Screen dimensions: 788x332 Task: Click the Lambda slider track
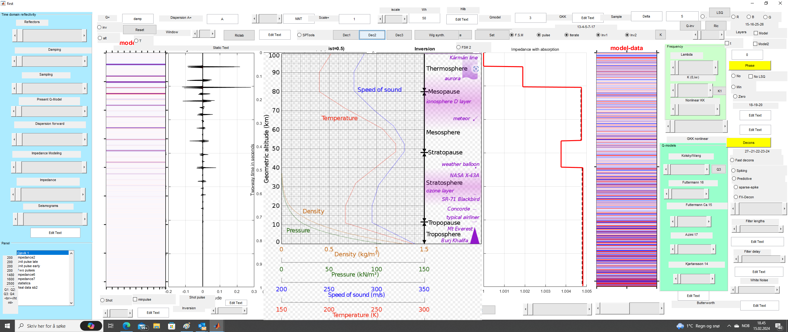click(696, 68)
